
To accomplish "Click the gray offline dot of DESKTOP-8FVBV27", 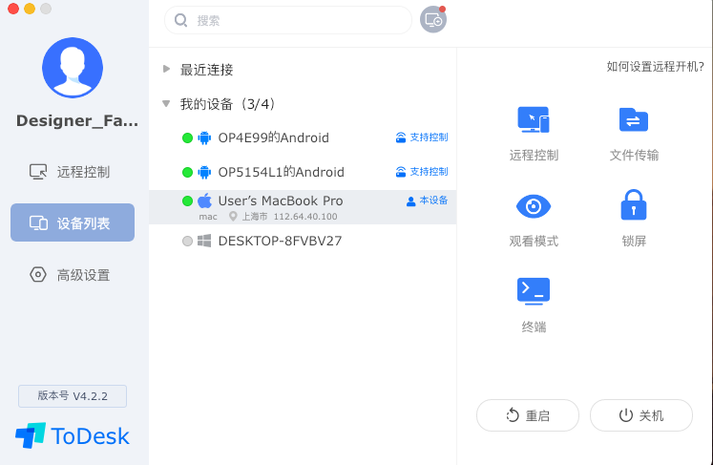I will click(187, 241).
